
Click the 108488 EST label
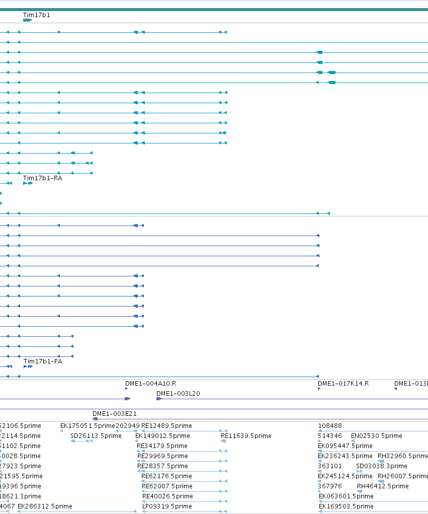coord(330,426)
